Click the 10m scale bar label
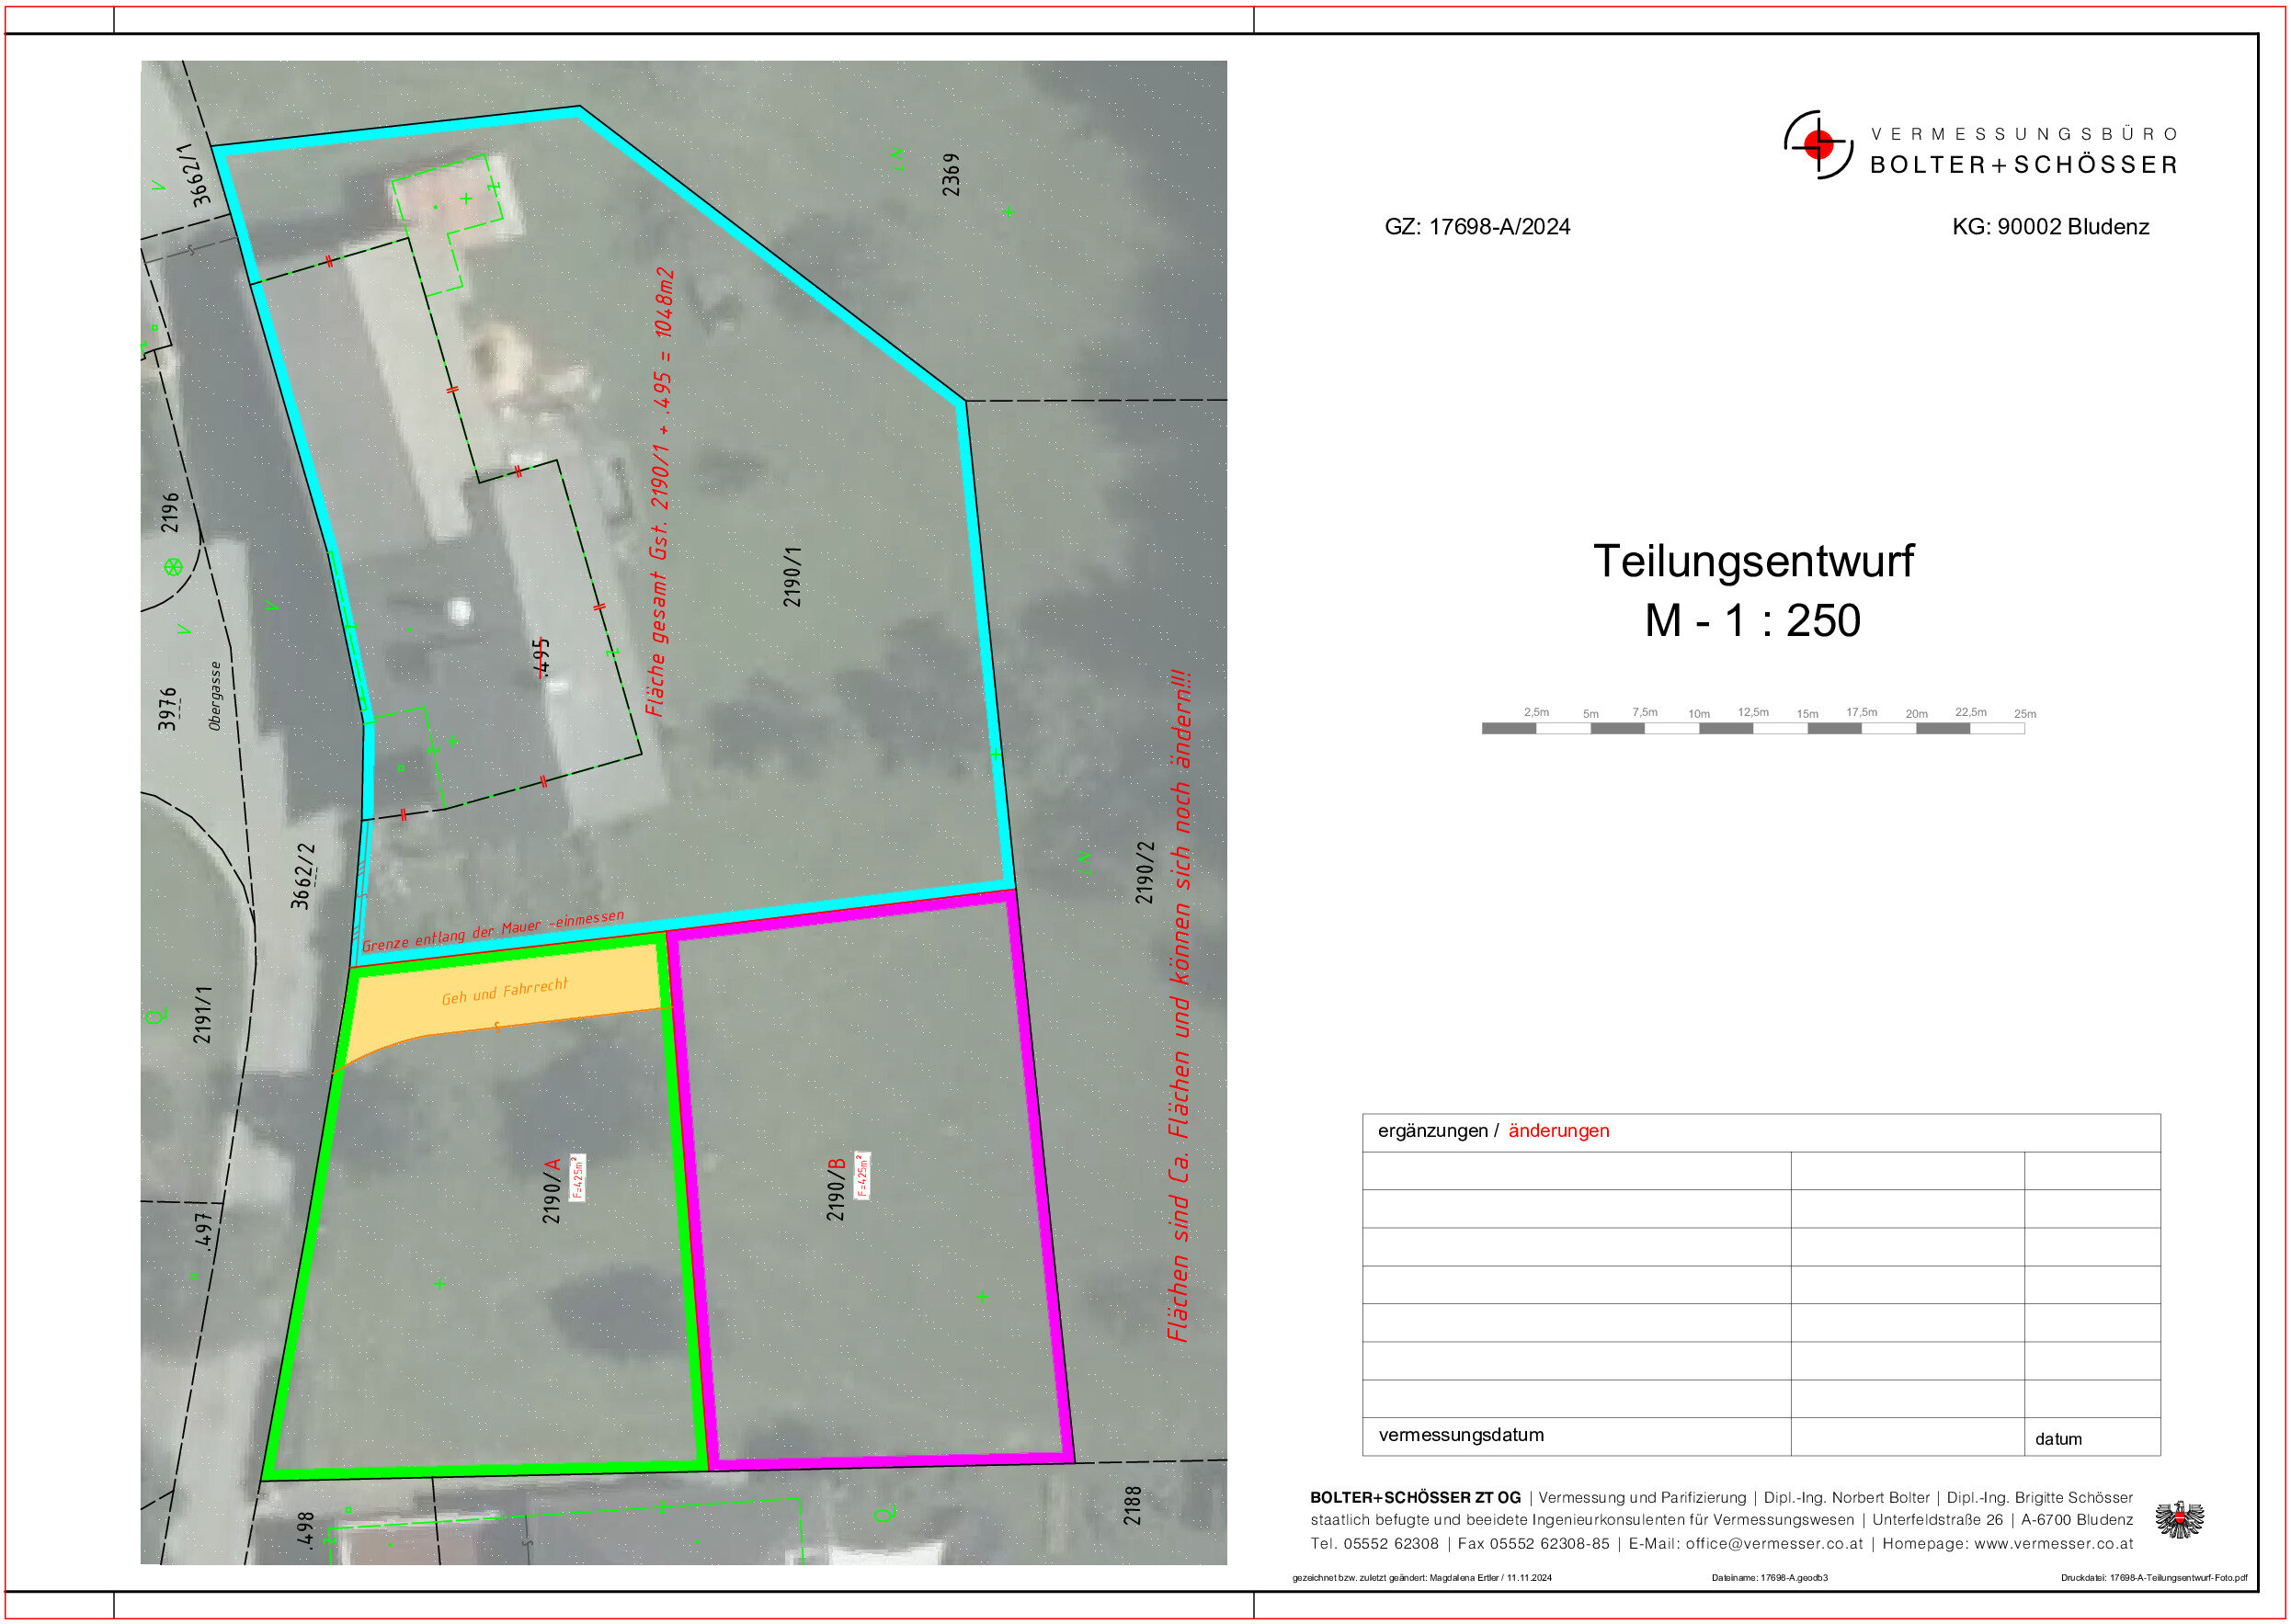2291x1624 pixels. point(1699,714)
